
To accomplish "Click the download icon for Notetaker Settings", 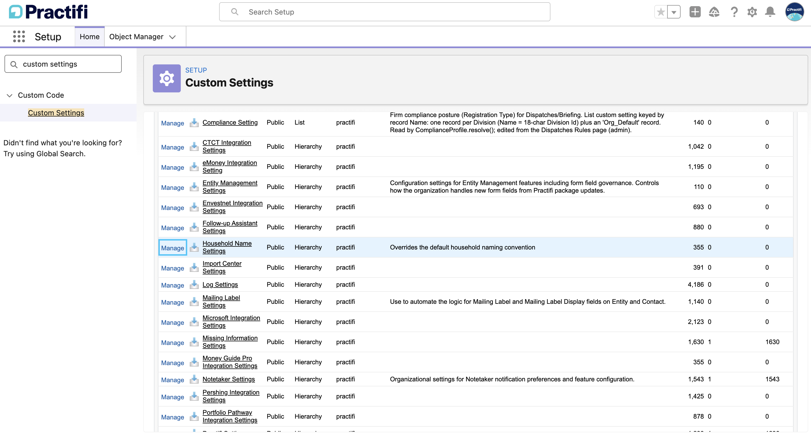I will (x=194, y=379).
